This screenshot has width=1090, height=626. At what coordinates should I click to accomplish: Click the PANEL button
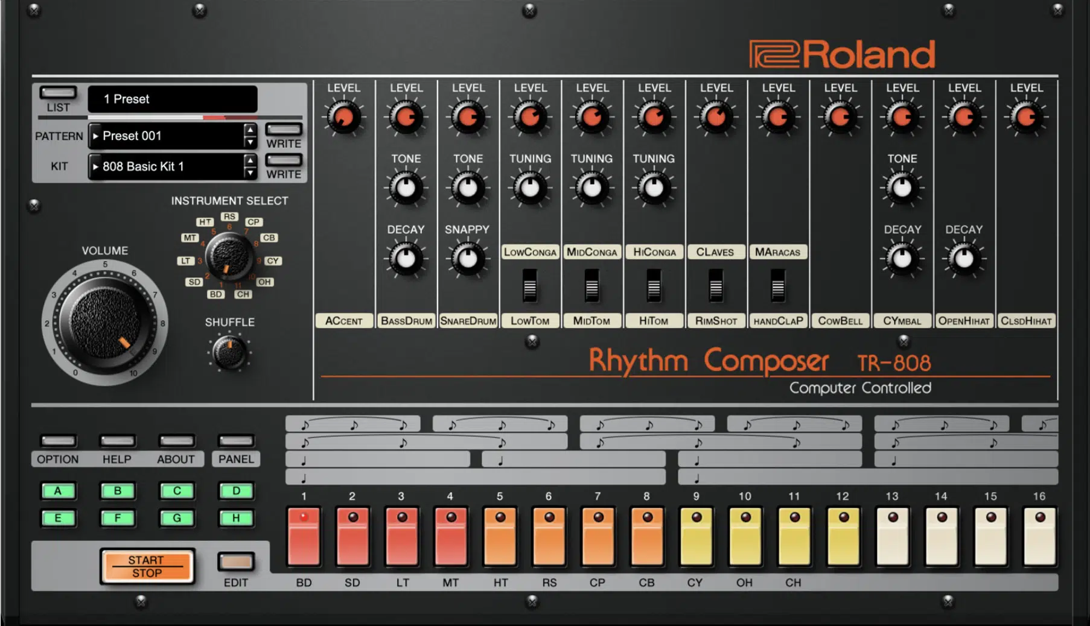coord(236,441)
